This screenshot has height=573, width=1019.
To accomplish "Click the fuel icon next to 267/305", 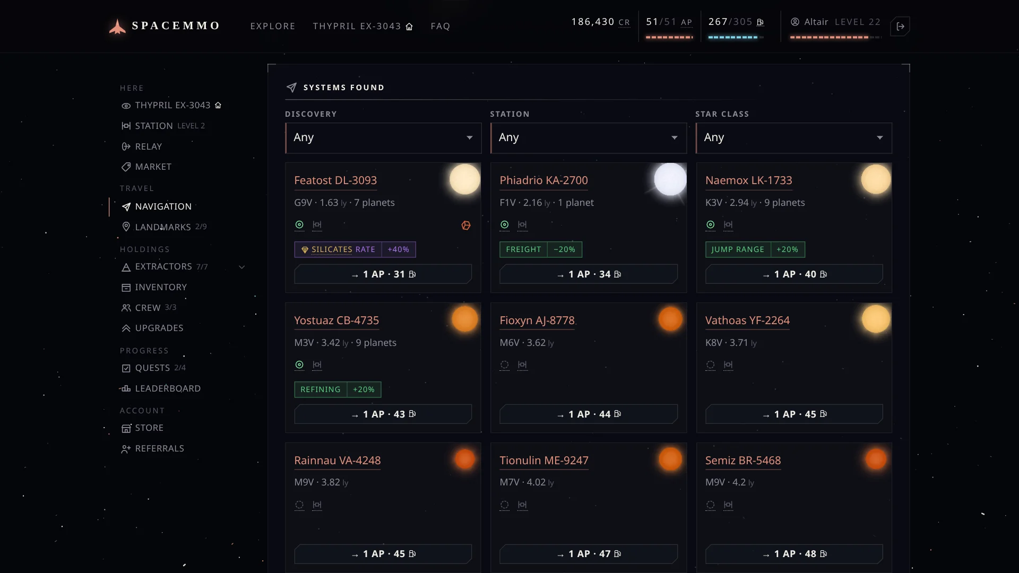I will 760,22.
